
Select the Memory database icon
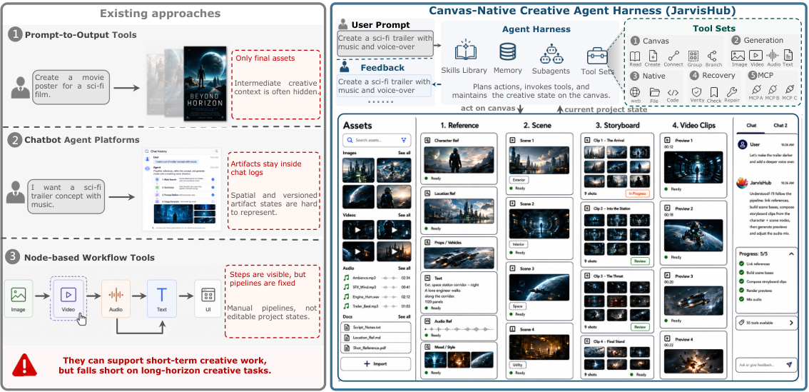(x=507, y=53)
